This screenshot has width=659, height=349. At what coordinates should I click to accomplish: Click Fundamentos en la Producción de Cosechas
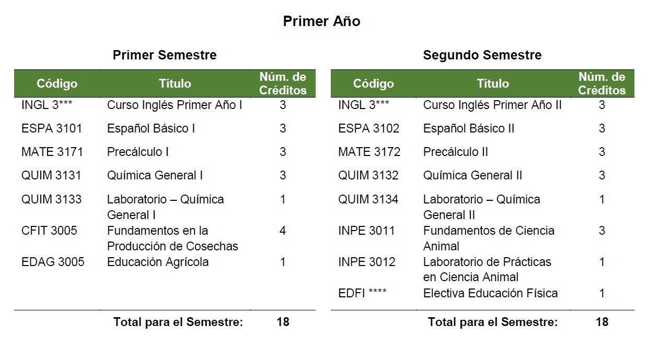coord(172,238)
